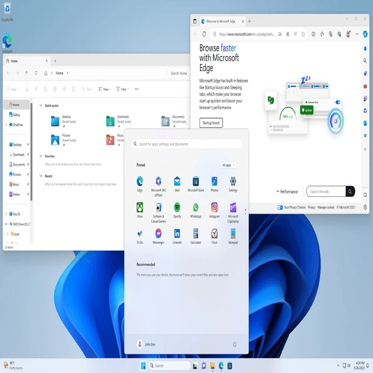Open Settings from pinned apps
This screenshot has height=373, width=373.
[x=233, y=184]
